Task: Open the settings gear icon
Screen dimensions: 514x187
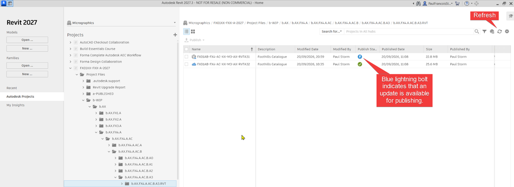Action: [x=507, y=32]
